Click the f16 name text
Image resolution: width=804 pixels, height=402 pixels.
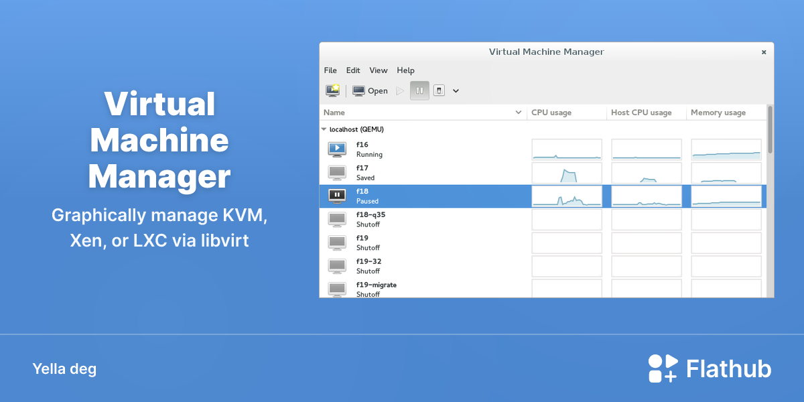pyautogui.click(x=362, y=145)
